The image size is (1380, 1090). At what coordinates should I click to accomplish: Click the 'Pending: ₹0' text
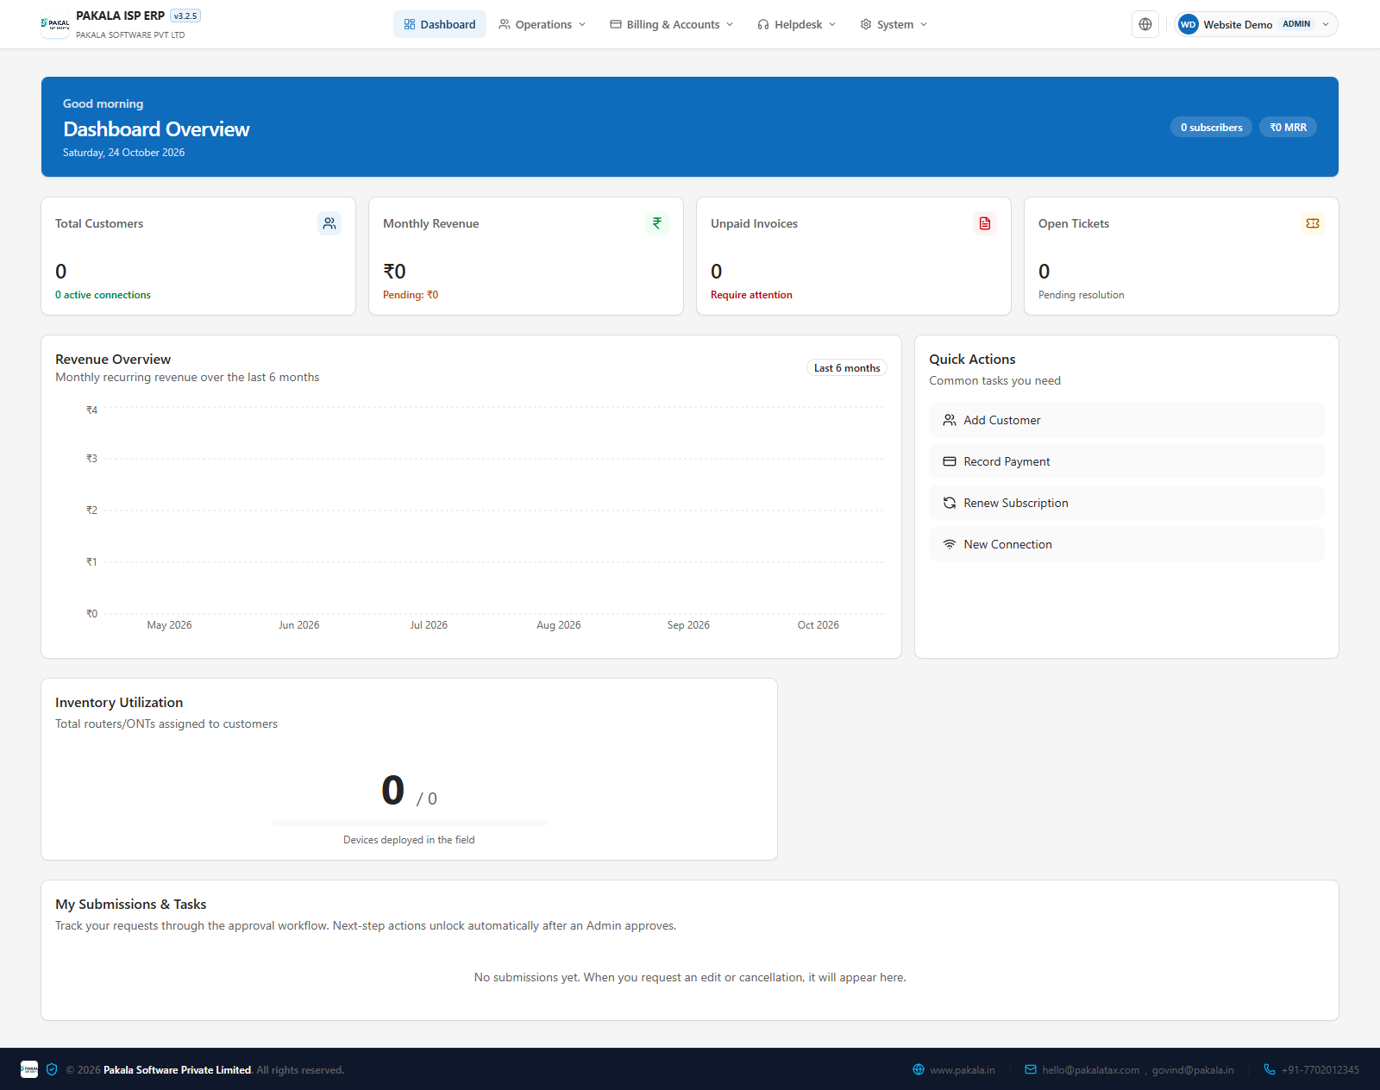tap(411, 295)
